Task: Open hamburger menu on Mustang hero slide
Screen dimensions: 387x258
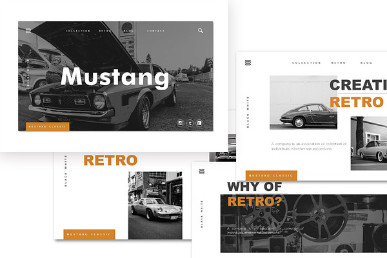Action: coord(28,30)
